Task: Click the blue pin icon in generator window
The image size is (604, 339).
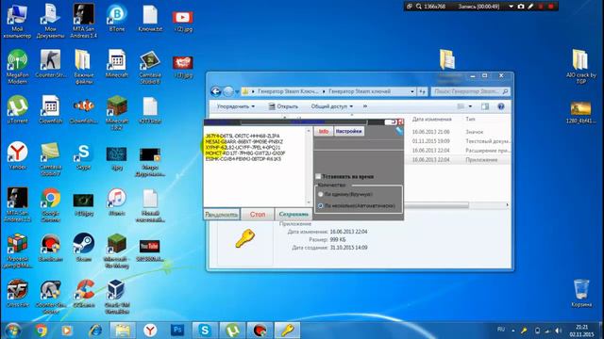Action: [x=399, y=131]
